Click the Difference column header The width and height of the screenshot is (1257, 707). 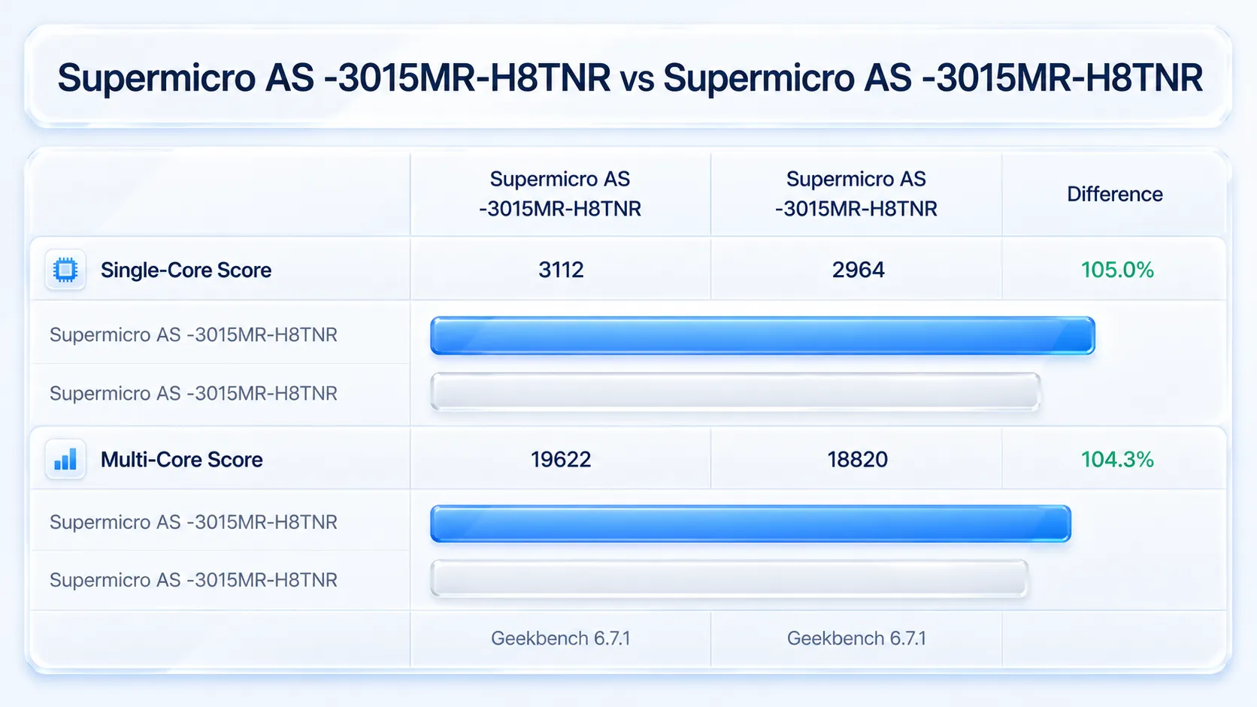[x=1115, y=195]
